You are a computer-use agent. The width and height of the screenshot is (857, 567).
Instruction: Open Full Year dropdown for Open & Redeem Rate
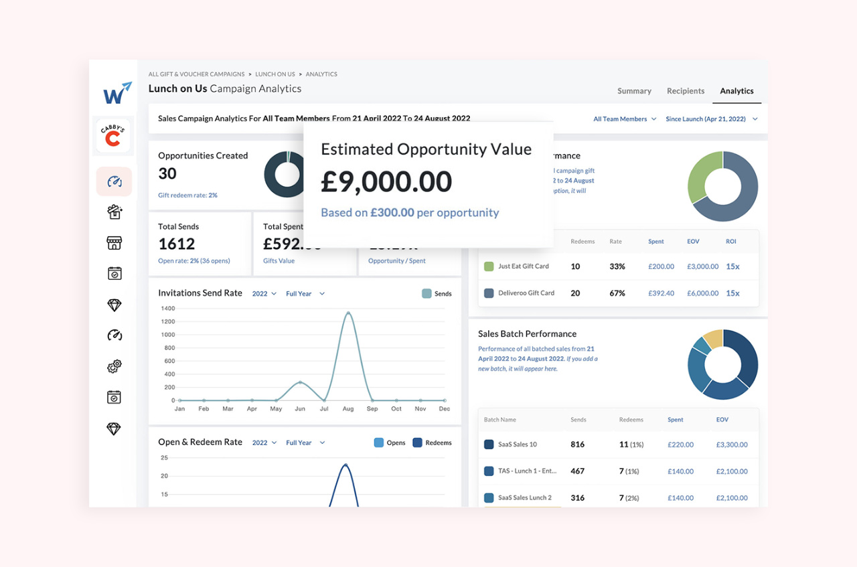[305, 442]
